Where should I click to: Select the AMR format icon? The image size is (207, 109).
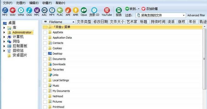76,10
